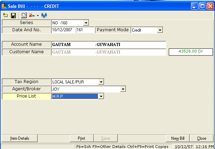Expand the Series dropdown arrow
The image size is (215, 149).
(x=86, y=23)
